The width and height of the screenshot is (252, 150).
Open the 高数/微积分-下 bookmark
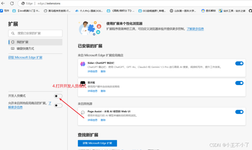(x=121, y=11)
